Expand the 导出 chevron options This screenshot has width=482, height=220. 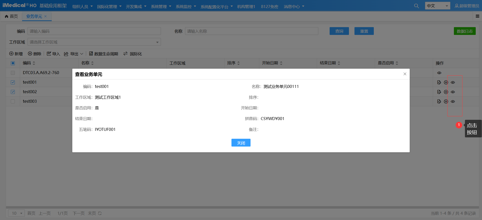point(82,54)
